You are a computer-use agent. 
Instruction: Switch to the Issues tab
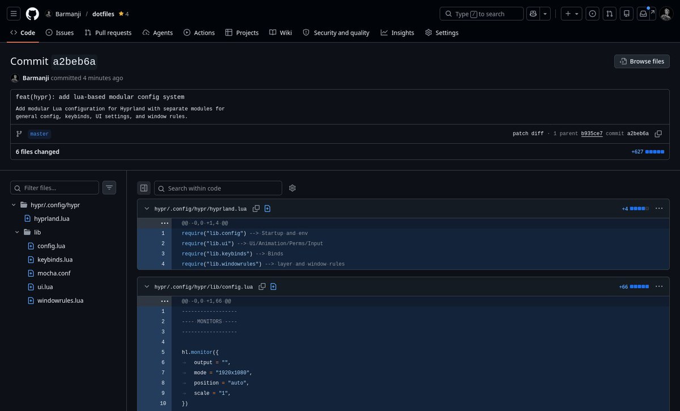click(x=59, y=33)
